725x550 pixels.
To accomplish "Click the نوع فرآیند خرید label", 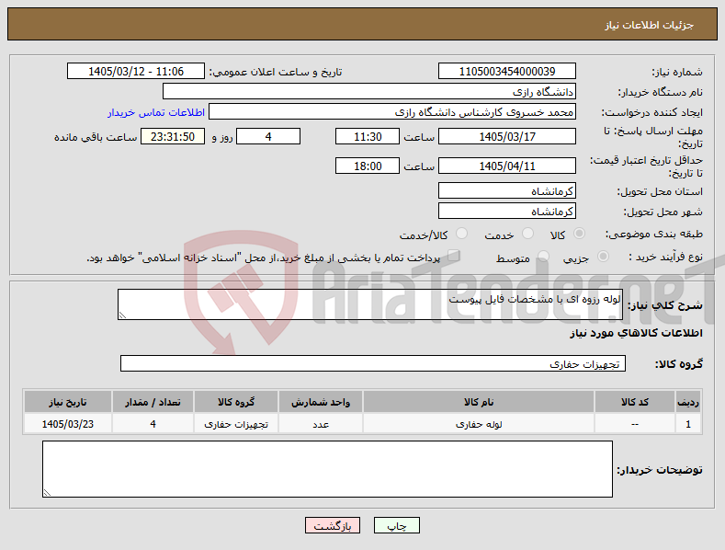I will (x=665, y=257).
